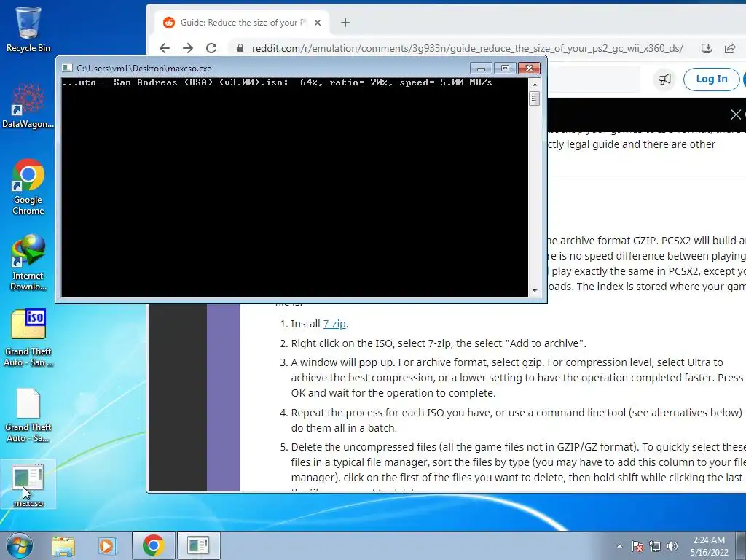Screen dimensions: 746x560
Task: Click the Chrome back arrow
Action: 164,48
